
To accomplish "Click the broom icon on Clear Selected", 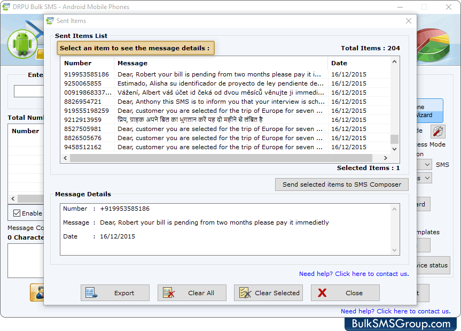I will [244, 292].
